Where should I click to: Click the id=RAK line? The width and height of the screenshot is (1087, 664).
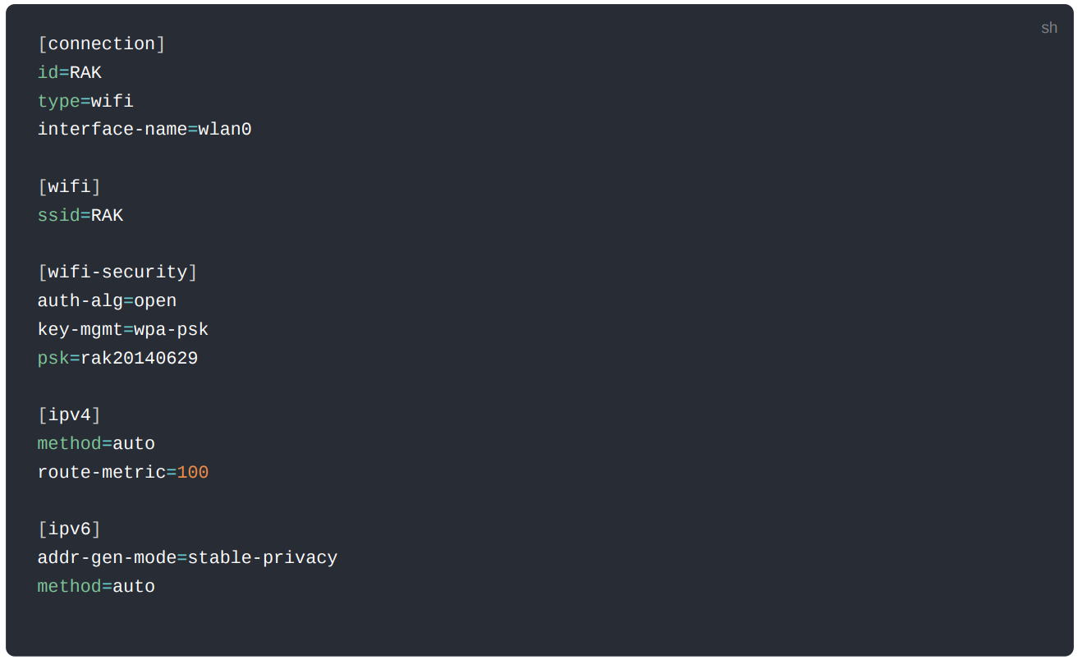tap(70, 73)
